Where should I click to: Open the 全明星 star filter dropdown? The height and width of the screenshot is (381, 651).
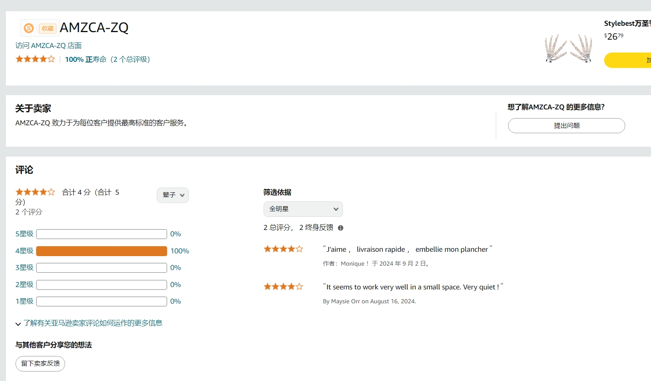(303, 209)
